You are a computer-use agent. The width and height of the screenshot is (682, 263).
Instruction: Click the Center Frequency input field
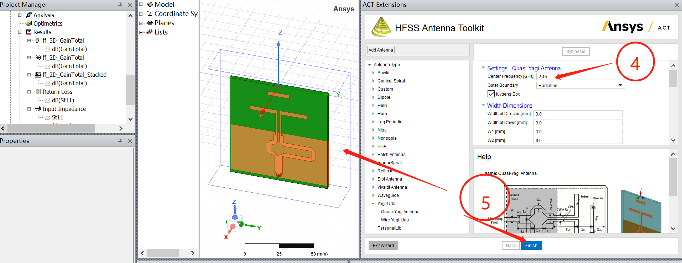click(x=581, y=76)
